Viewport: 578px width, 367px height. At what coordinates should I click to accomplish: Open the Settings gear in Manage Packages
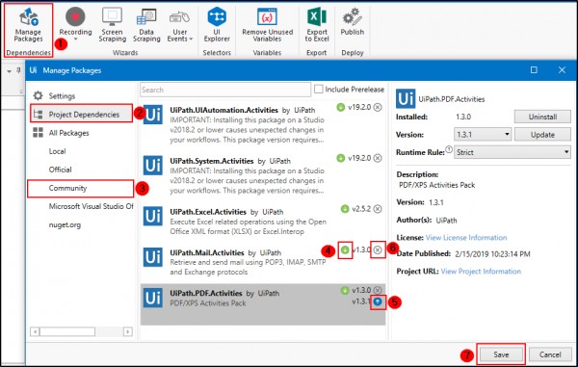tap(38, 95)
